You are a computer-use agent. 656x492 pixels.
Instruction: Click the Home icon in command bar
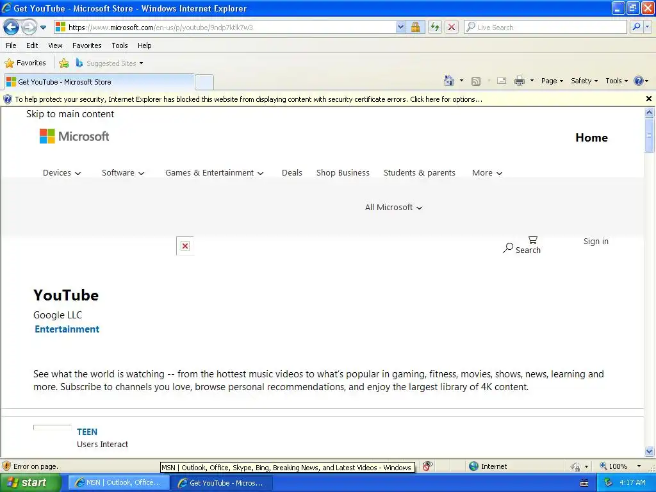(x=449, y=81)
